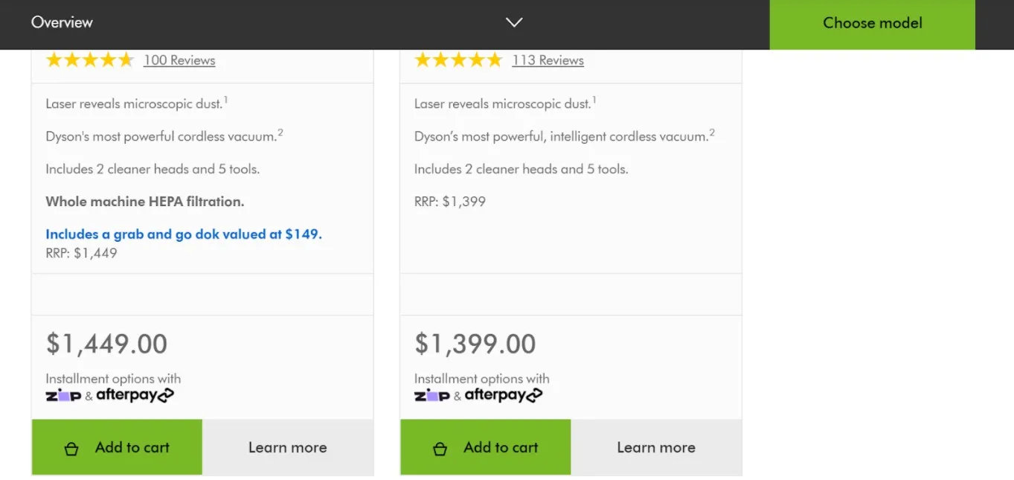
Task: Click the blue grab and go dok offer text
Action: (x=184, y=234)
